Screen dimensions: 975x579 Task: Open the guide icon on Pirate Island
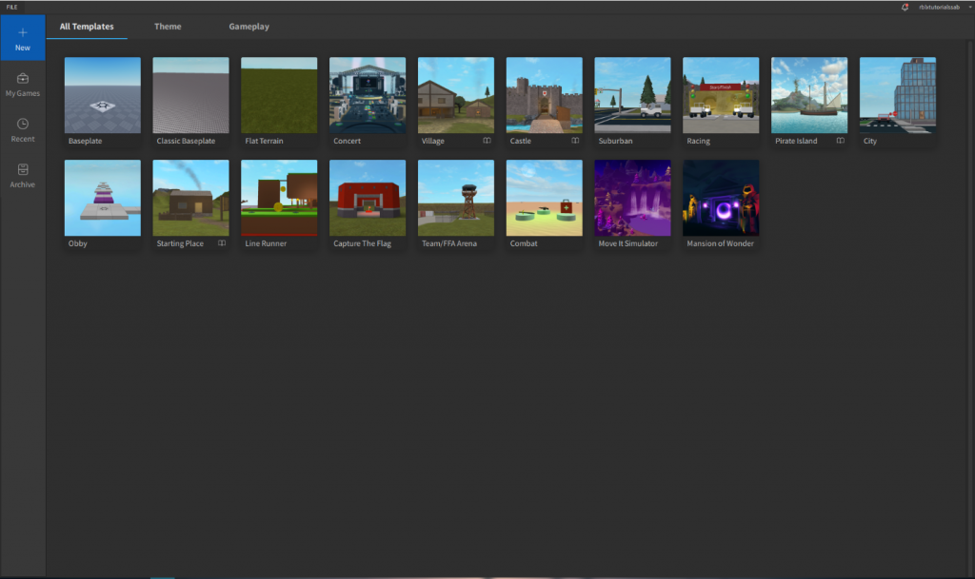(x=841, y=140)
